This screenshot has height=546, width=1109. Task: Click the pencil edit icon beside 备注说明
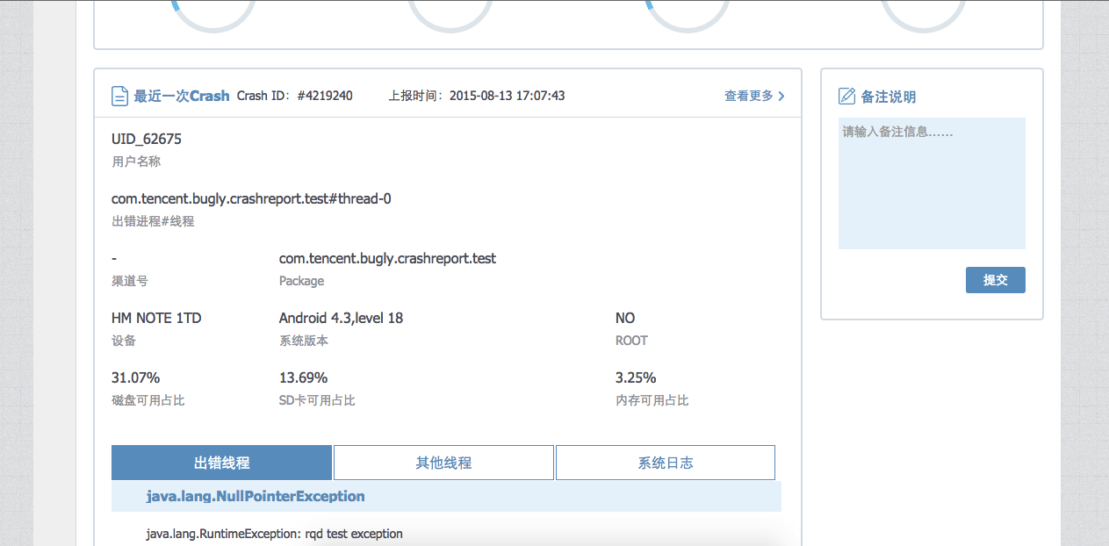click(x=846, y=97)
